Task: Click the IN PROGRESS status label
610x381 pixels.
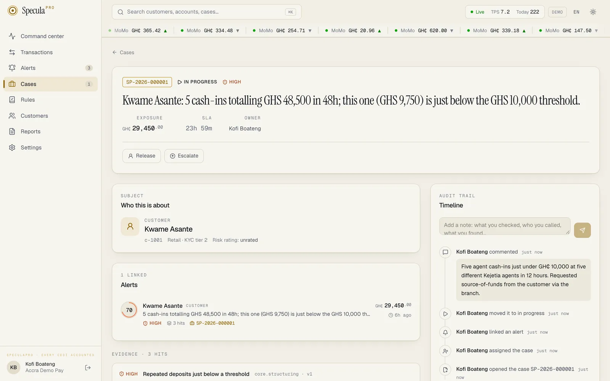Action: tap(197, 82)
